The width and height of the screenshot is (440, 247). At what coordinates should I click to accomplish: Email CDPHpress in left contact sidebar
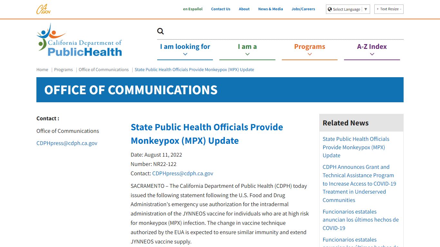pos(67,143)
